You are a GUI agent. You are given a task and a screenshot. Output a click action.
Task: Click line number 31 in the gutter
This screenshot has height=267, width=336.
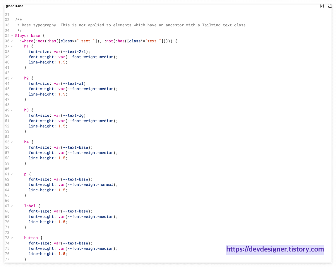click(7, 14)
